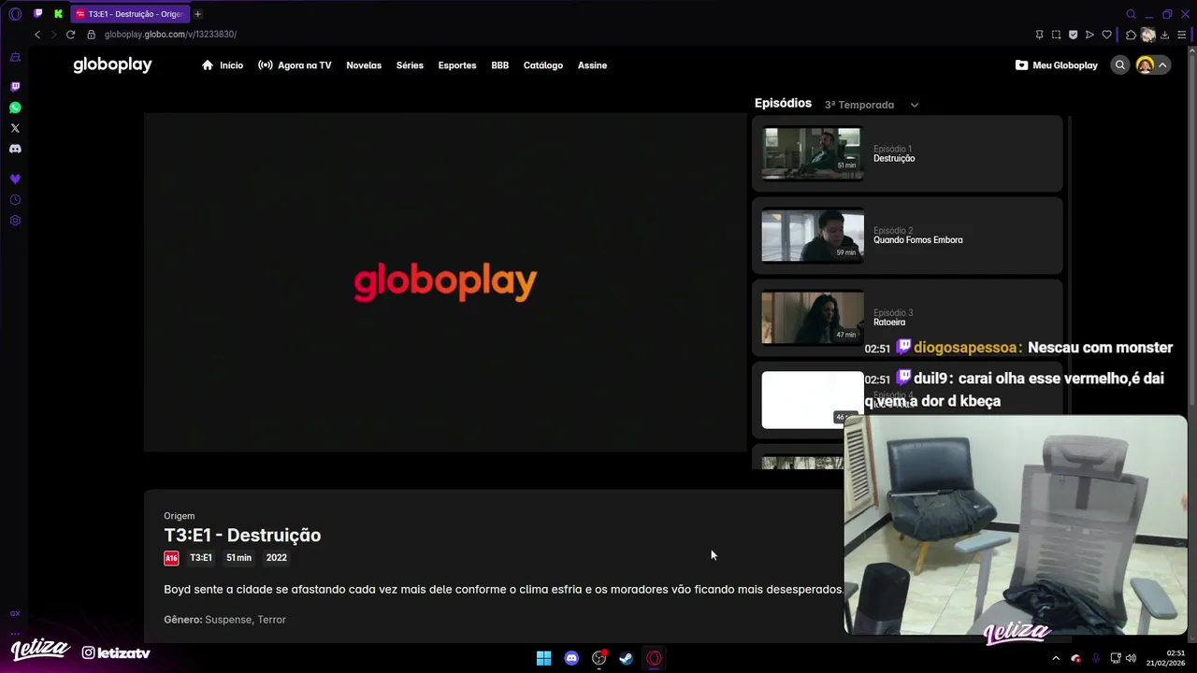This screenshot has height=673, width=1197.
Task: Click the tab search magnifier in title bar
Action: point(1131,14)
